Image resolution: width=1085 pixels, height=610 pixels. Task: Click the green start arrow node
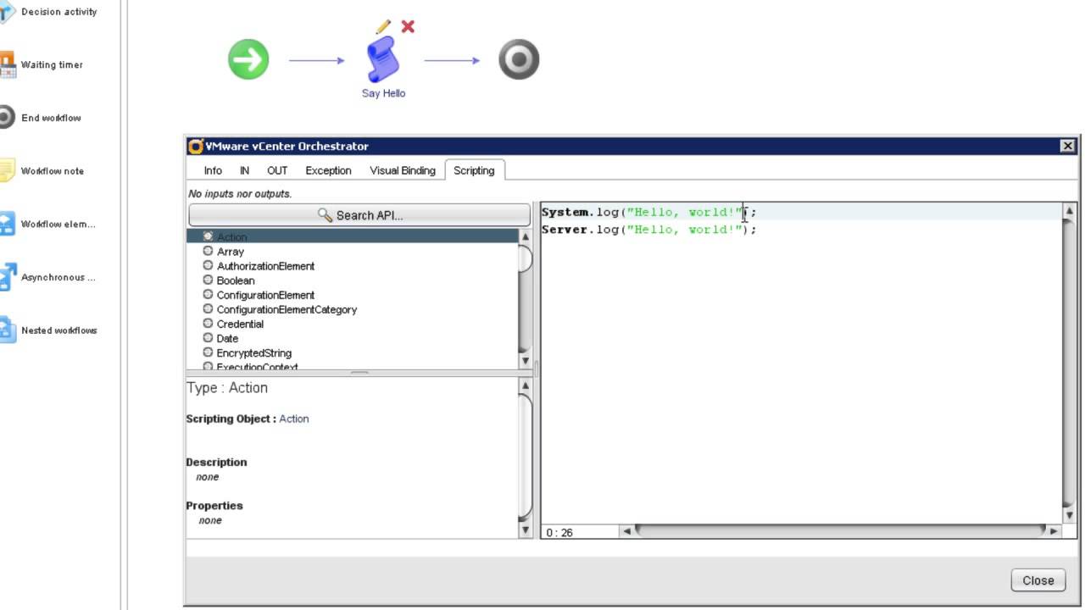248,60
